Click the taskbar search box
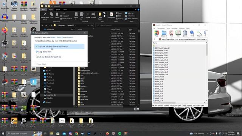The height and width of the screenshot is (136, 242). (24, 133)
